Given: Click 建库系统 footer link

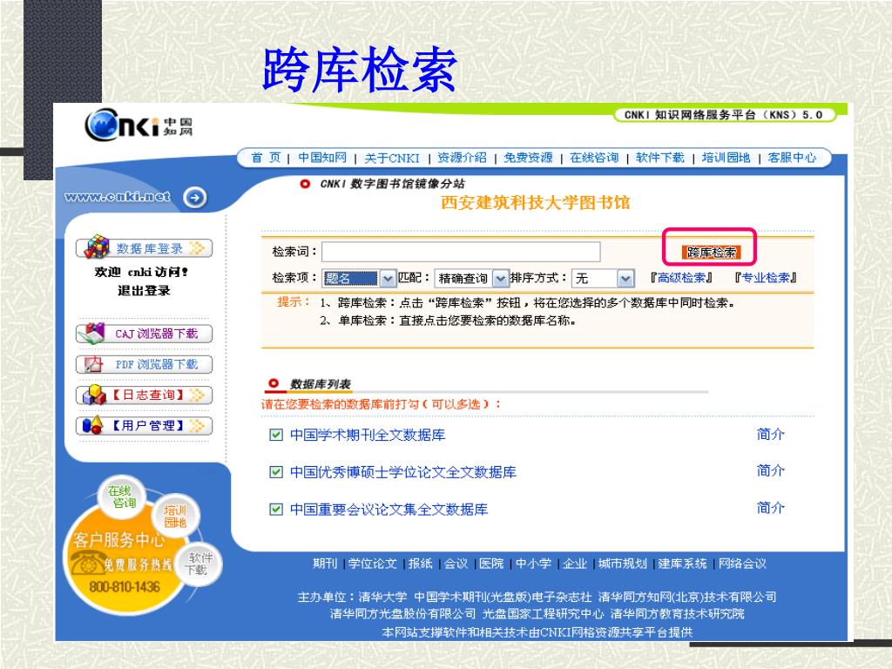Looking at the screenshot, I should [682, 564].
